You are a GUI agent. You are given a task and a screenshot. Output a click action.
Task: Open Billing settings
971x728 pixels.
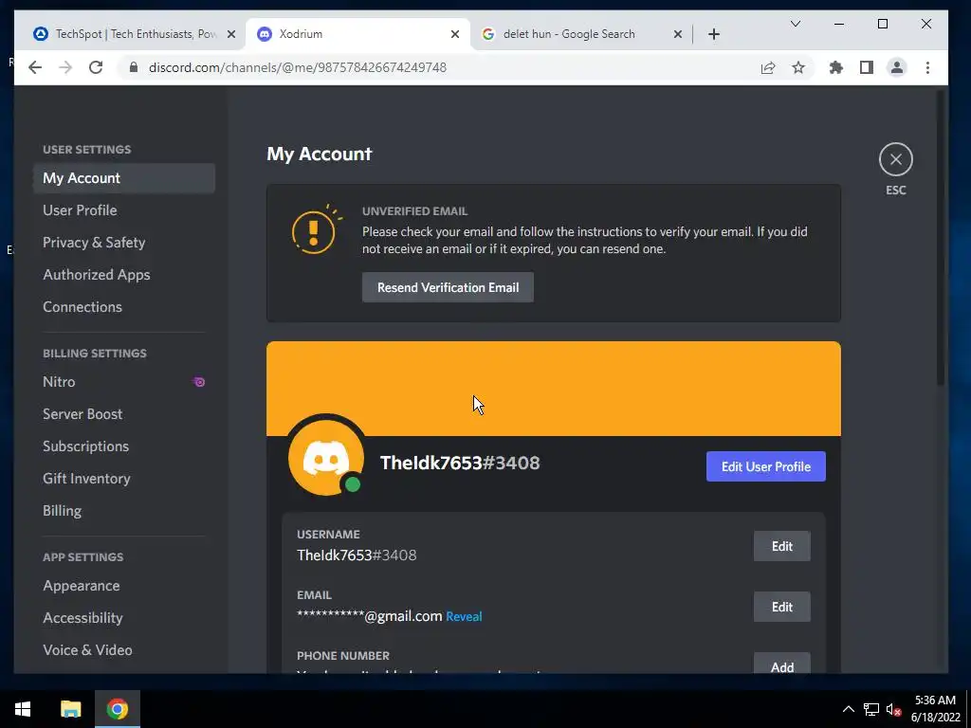(x=124, y=511)
